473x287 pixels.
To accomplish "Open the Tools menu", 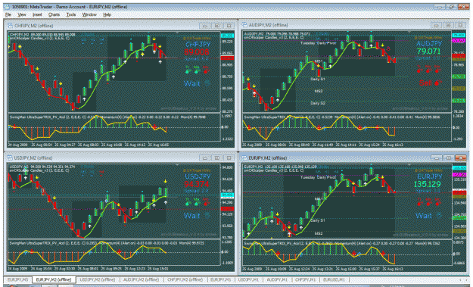I will (x=71, y=14).
